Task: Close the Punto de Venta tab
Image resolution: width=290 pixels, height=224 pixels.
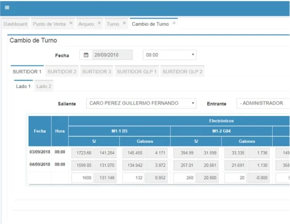Action: [71, 23]
